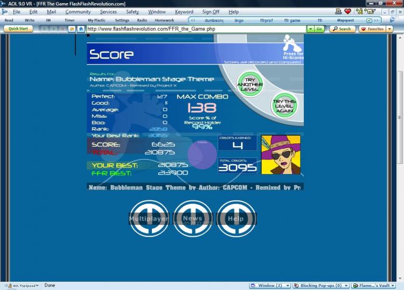The width and height of the screenshot is (404, 290).
Task: Open the Keyword menu
Action: point(184,12)
